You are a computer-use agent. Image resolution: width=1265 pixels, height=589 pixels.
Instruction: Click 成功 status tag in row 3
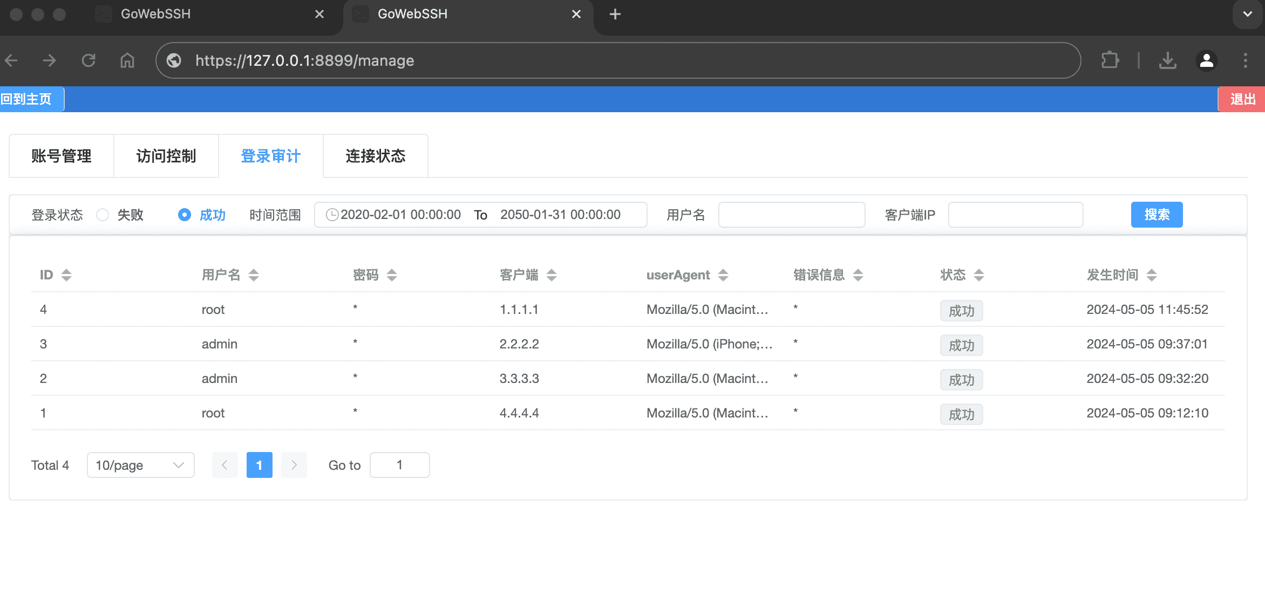[x=962, y=345]
